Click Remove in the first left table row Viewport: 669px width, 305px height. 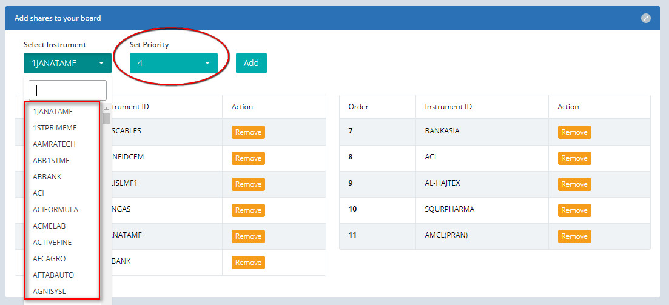pyautogui.click(x=248, y=132)
